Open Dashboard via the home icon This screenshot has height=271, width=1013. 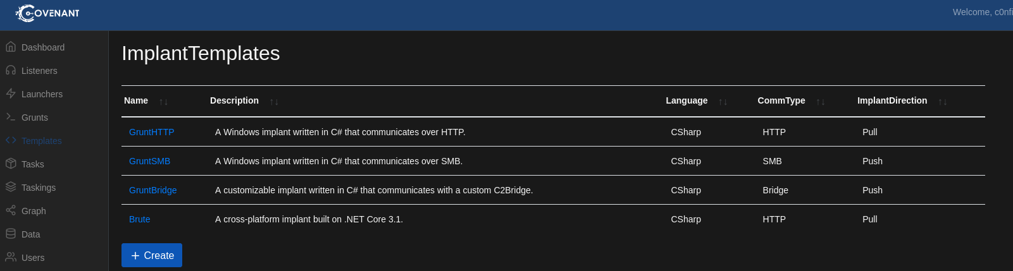11,47
